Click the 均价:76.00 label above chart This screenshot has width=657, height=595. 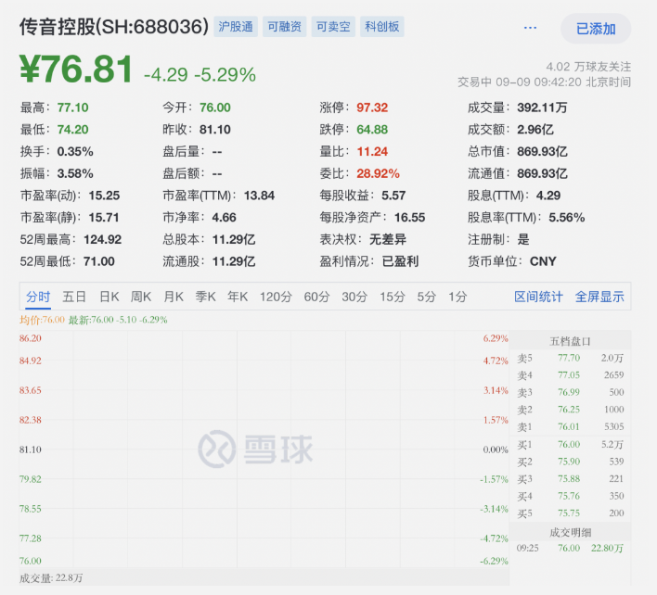pos(42,320)
